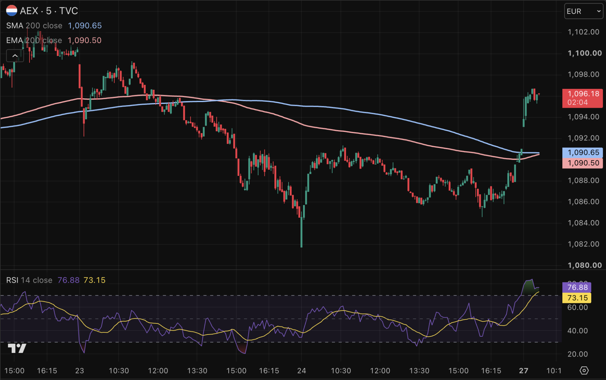Click RSI average 73.15 in the legend

pos(95,280)
